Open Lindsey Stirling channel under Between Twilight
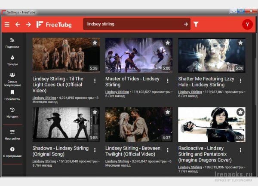Viewport: 258px width, 186px height. tap(117, 162)
